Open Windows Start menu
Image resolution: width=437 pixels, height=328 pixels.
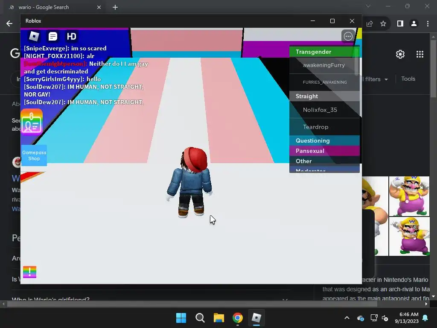(x=181, y=318)
